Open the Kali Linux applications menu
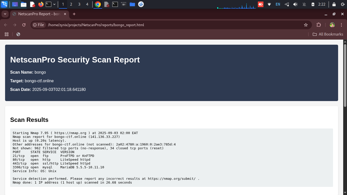The height and width of the screenshot is (195, 347). click(x=4, y=4)
